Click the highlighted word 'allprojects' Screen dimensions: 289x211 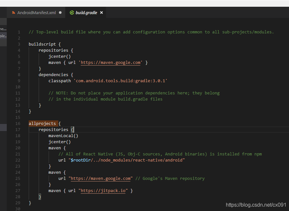point(42,124)
